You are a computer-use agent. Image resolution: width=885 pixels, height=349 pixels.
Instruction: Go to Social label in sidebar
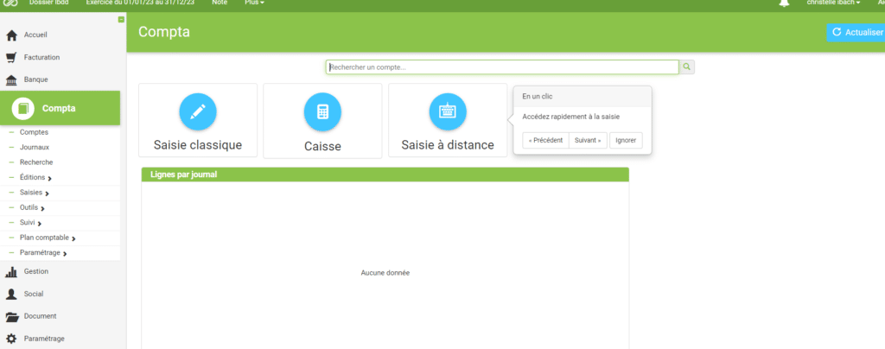[34, 294]
